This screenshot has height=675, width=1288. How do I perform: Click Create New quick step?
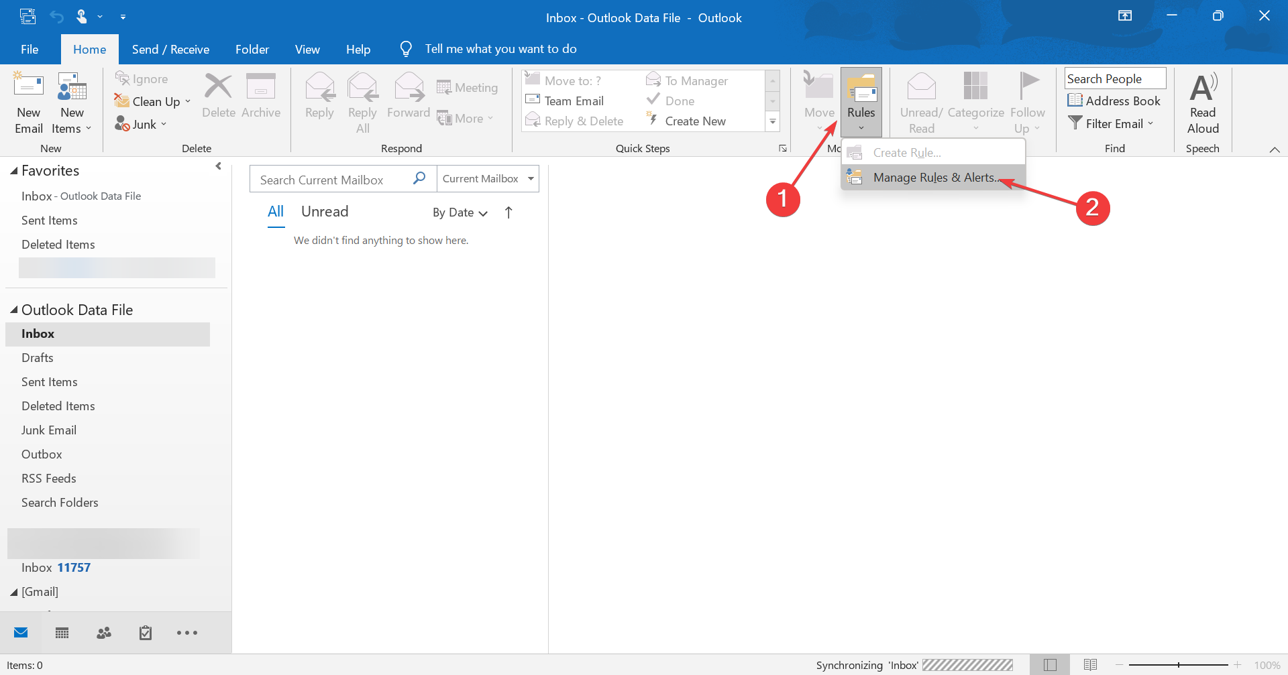(686, 121)
